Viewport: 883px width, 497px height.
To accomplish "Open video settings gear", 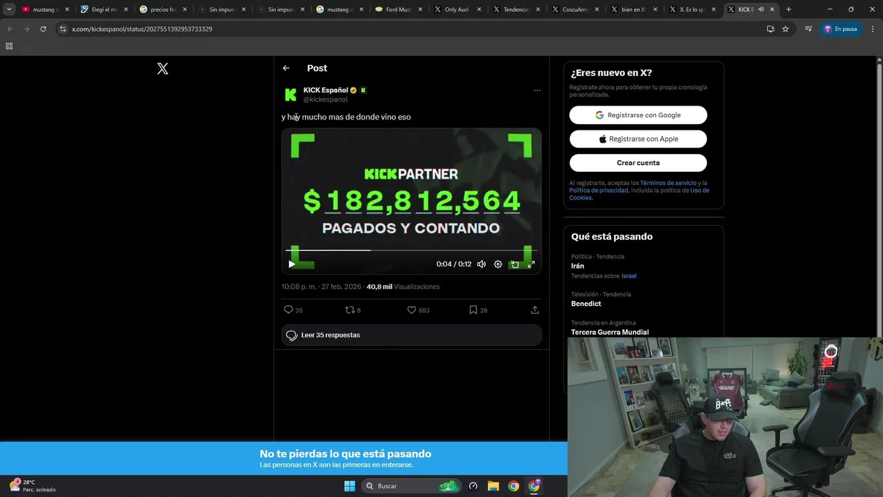I will tap(498, 264).
